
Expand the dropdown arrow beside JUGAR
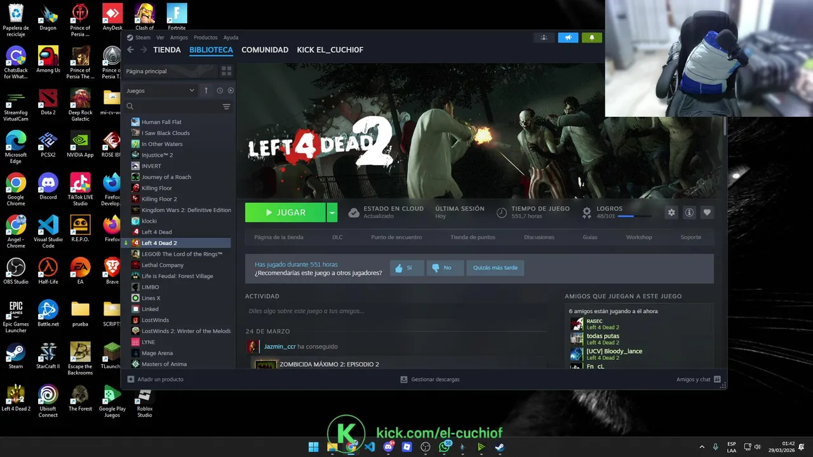click(332, 213)
